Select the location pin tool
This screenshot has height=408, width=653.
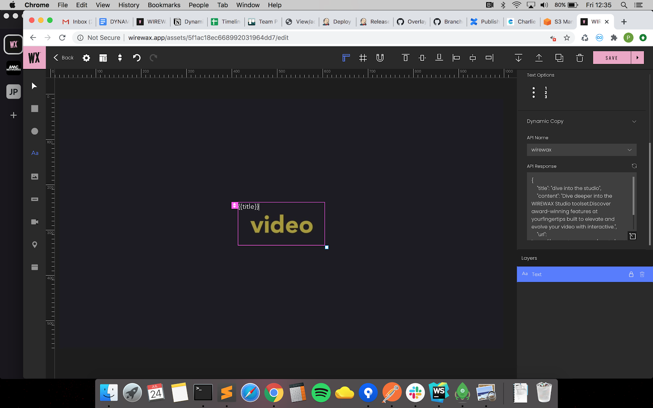(x=35, y=244)
